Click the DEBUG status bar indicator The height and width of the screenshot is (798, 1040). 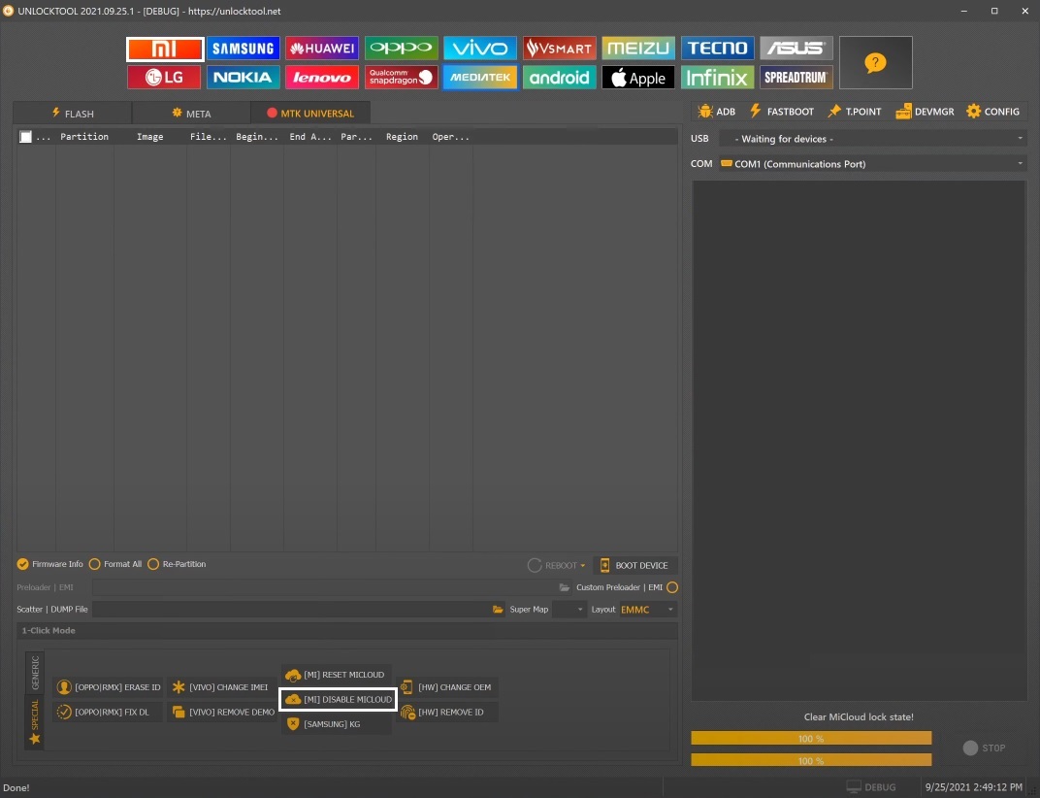pyautogui.click(x=871, y=787)
